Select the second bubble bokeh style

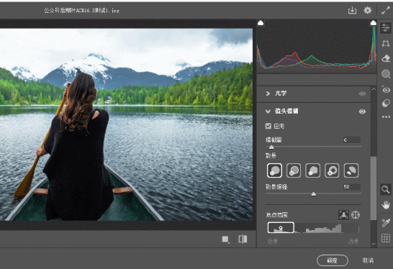point(294,170)
